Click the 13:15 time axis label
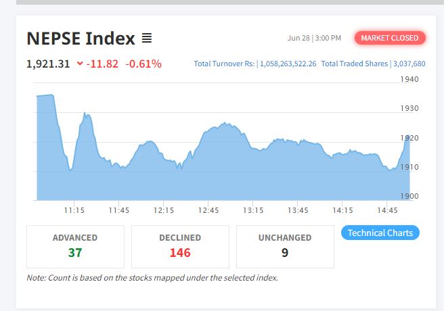Image resolution: width=444 pixels, height=311 pixels. click(253, 210)
